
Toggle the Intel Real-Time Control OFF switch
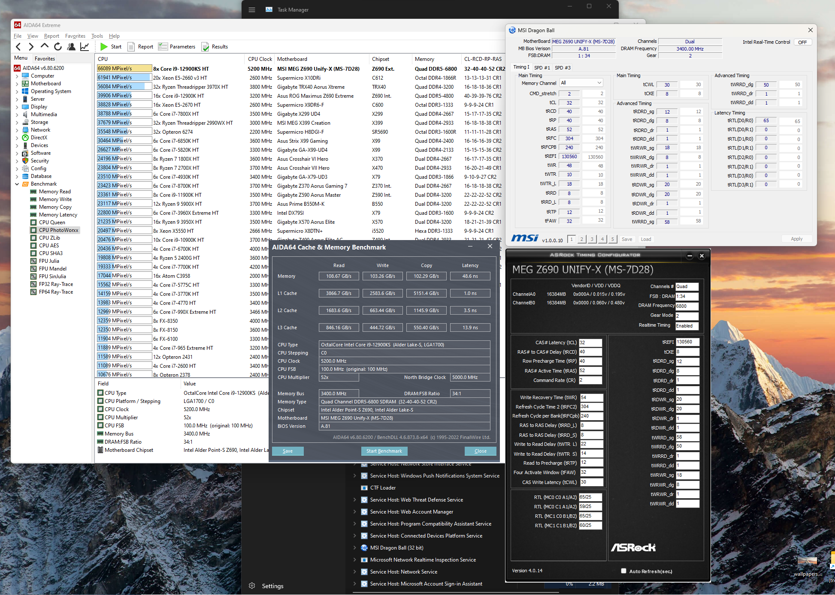tap(802, 42)
